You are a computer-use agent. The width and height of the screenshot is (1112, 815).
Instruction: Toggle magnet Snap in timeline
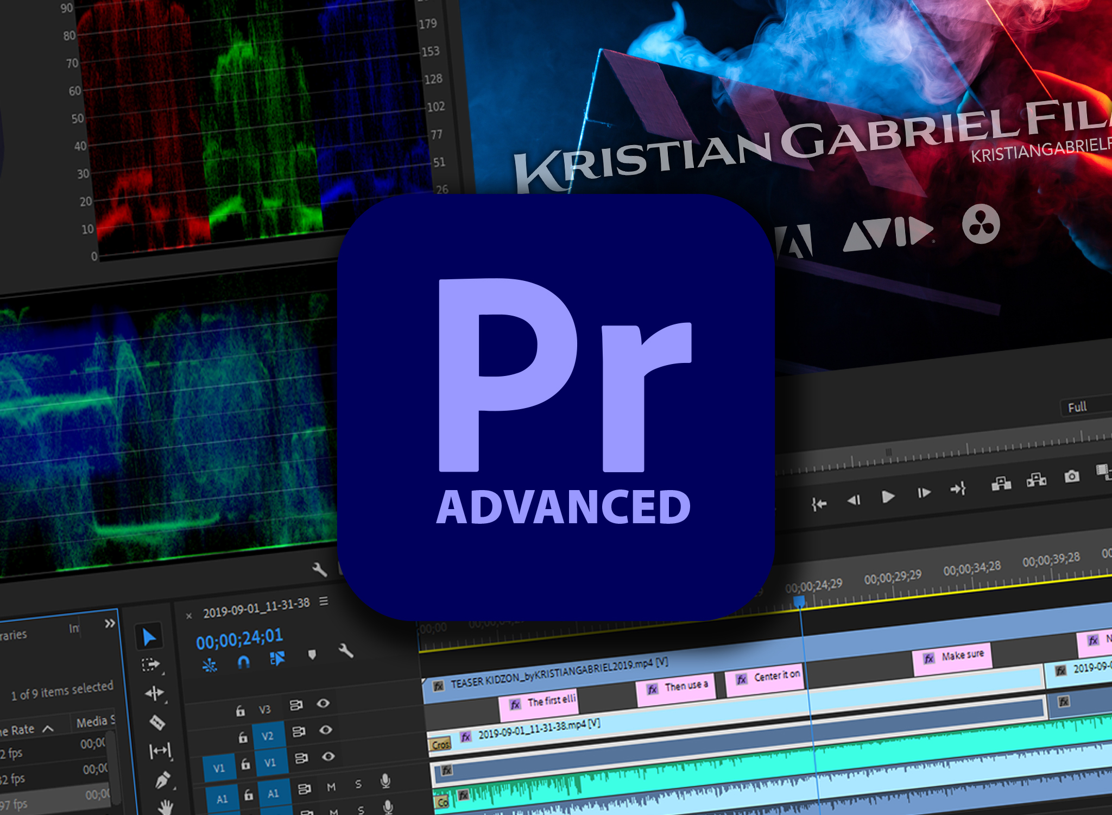coord(244,662)
